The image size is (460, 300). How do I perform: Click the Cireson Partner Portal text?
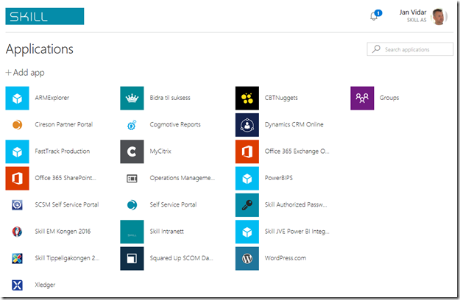(x=63, y=124)
